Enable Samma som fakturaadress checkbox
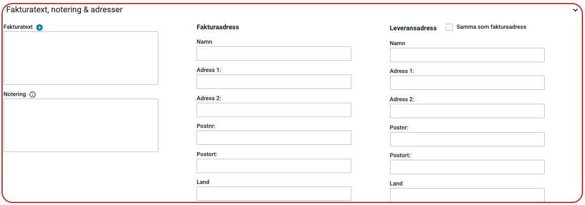This screenshot has width=585, height=205. [x=449, y=27]
